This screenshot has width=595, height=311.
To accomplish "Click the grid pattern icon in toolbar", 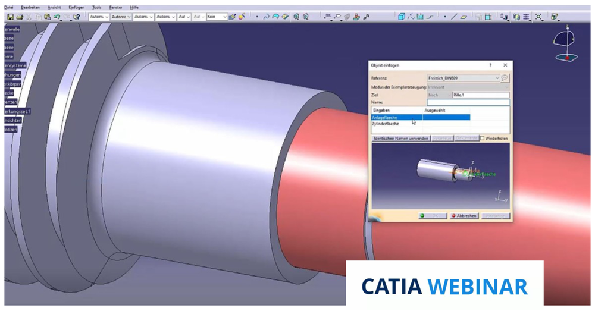I will tap(526, 17).
